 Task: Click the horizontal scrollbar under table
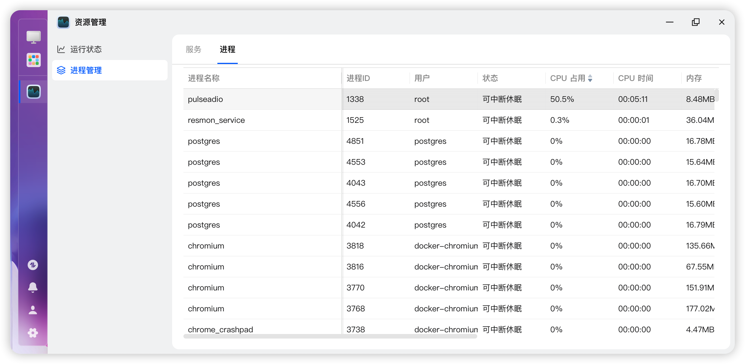click(x=330, y=336)
